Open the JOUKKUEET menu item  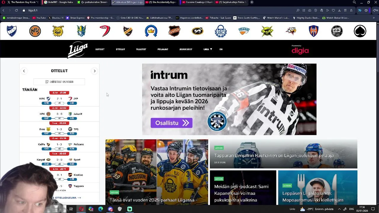tap(186, 49)
